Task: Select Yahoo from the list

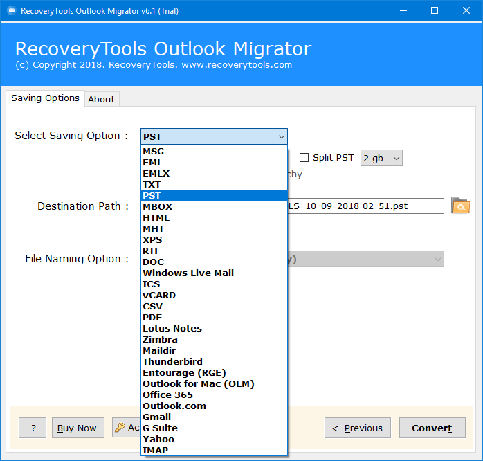Action: tap(214, 440)
